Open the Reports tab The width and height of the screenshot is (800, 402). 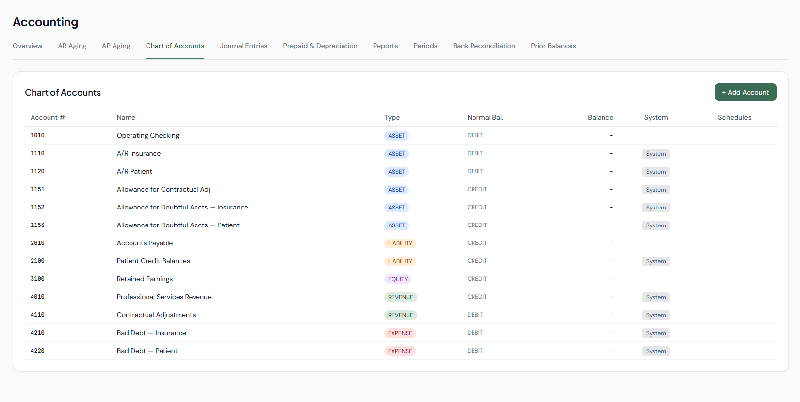(x=385, y=46)
